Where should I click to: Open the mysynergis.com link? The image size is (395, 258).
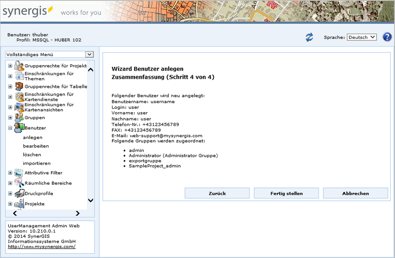click(x=41, y=246)
